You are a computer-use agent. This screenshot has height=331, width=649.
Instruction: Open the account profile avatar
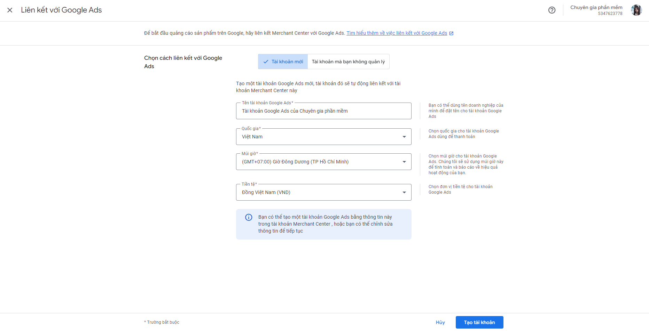(x=636, y=10)
